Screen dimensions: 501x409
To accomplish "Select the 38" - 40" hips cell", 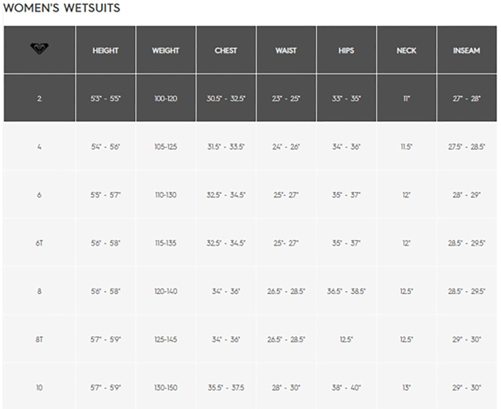I will point(346,388).
